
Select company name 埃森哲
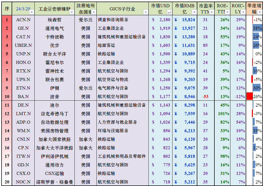pyautogui.click(x=55, y=20)
